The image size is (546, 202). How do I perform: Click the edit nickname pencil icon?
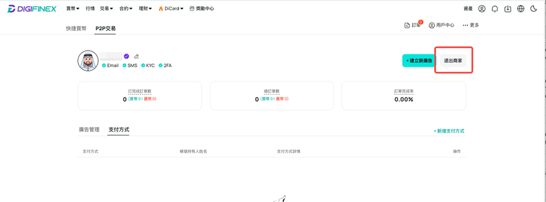[136, 56]
